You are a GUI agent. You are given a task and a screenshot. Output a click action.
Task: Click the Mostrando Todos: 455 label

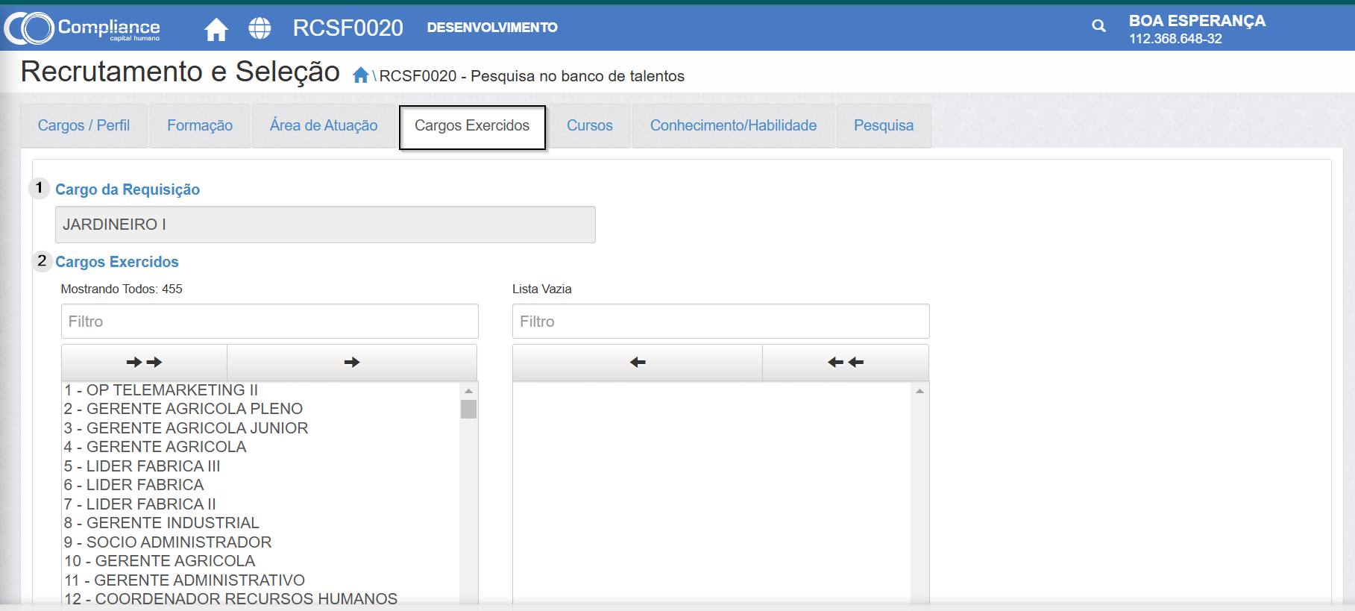tap(122, 289)
